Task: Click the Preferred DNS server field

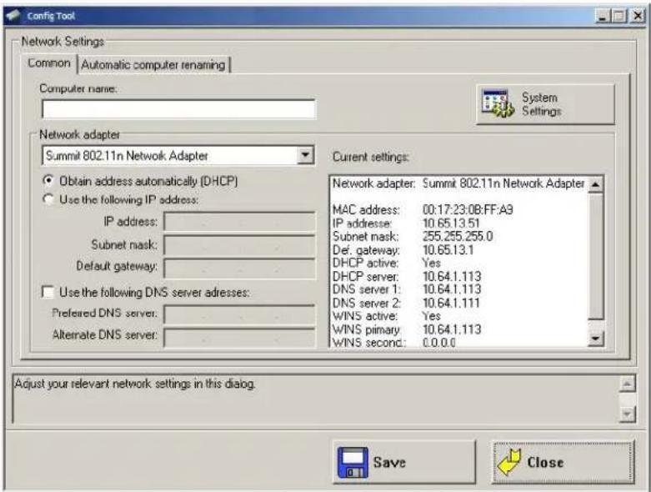Action: click(x=239, y=314)
